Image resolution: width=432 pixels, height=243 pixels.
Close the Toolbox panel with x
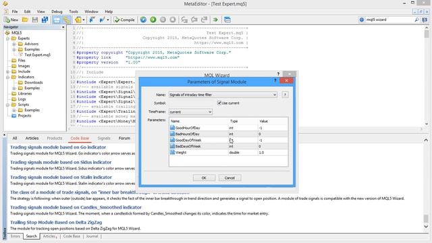pyautogui.click(x=5, y=135)
